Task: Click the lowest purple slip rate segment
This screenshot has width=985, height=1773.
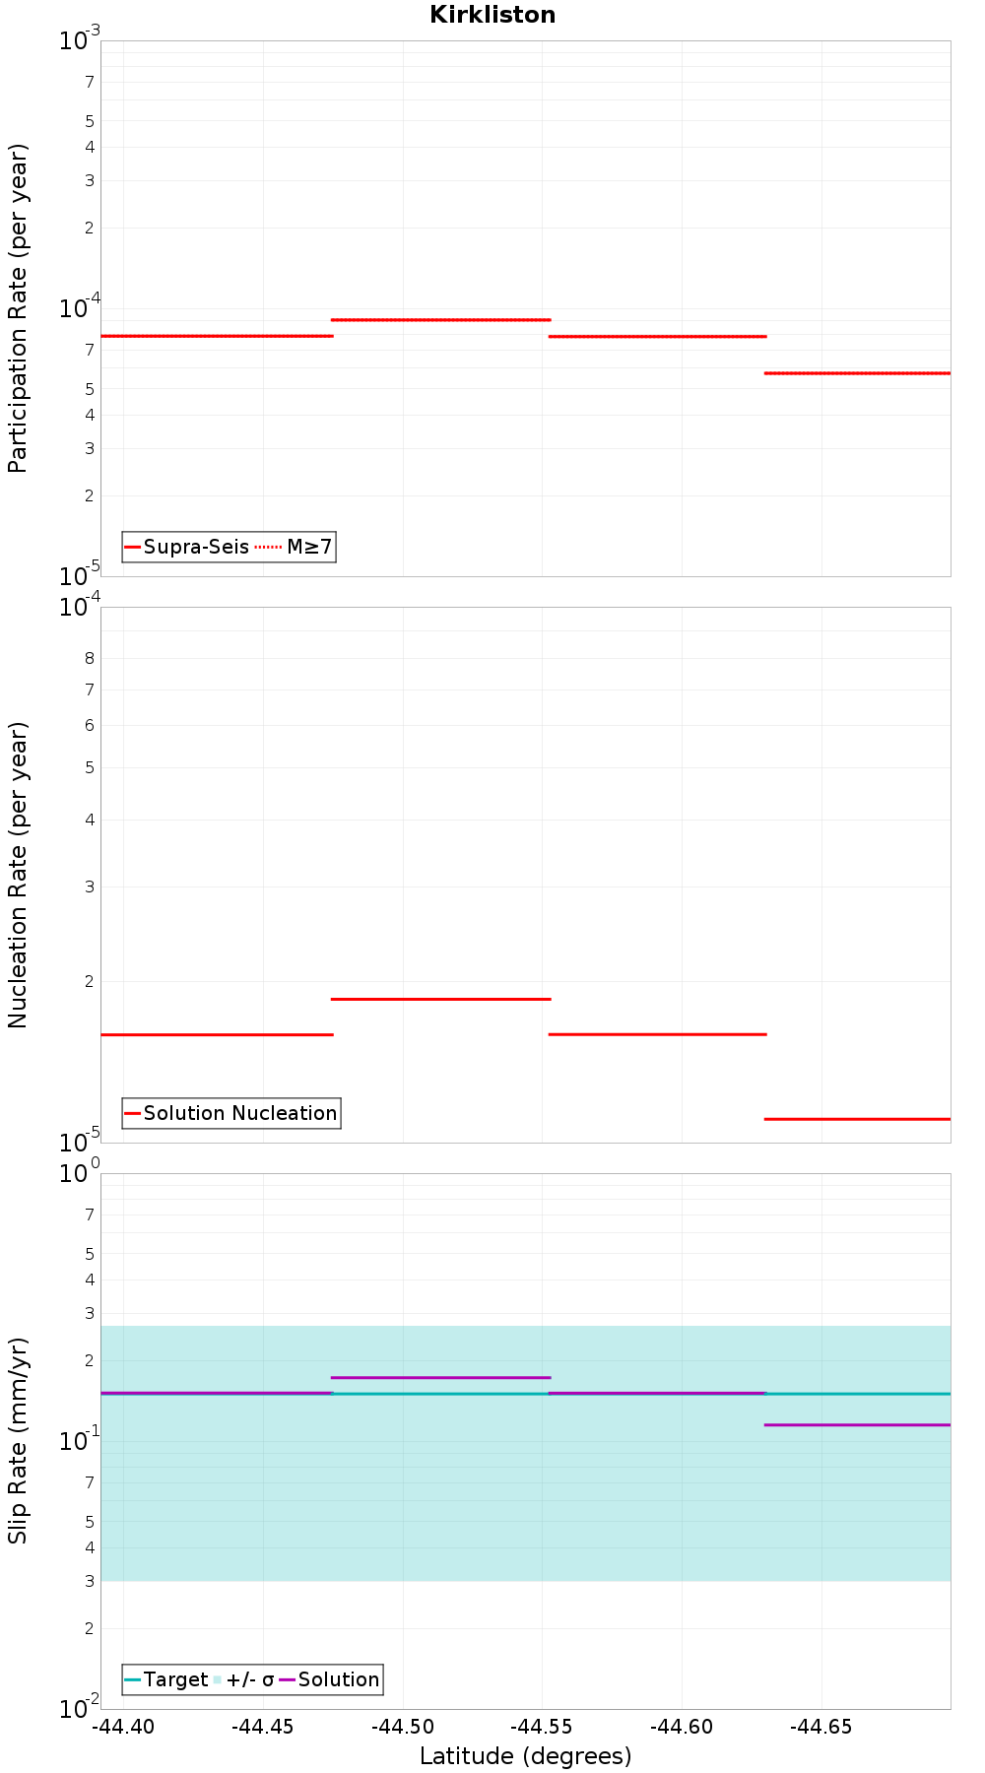Action: tap(857, 1424)
